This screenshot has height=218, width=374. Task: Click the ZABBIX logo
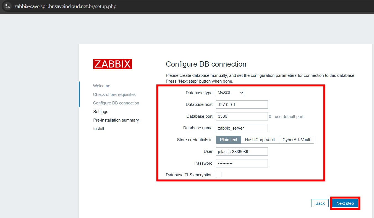113,64
